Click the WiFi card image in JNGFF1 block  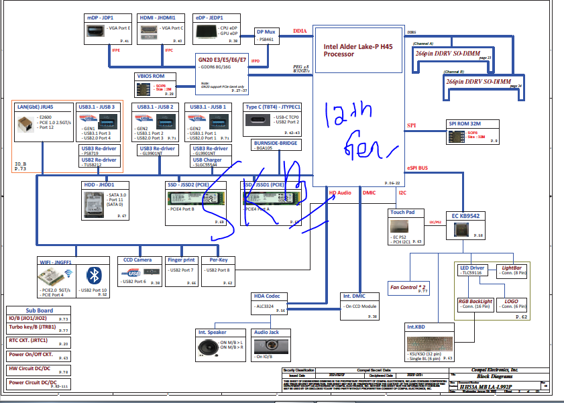point(52,277)
